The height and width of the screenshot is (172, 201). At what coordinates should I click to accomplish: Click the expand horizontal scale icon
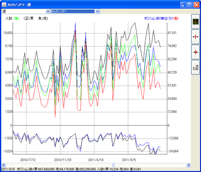click(195, 37)
